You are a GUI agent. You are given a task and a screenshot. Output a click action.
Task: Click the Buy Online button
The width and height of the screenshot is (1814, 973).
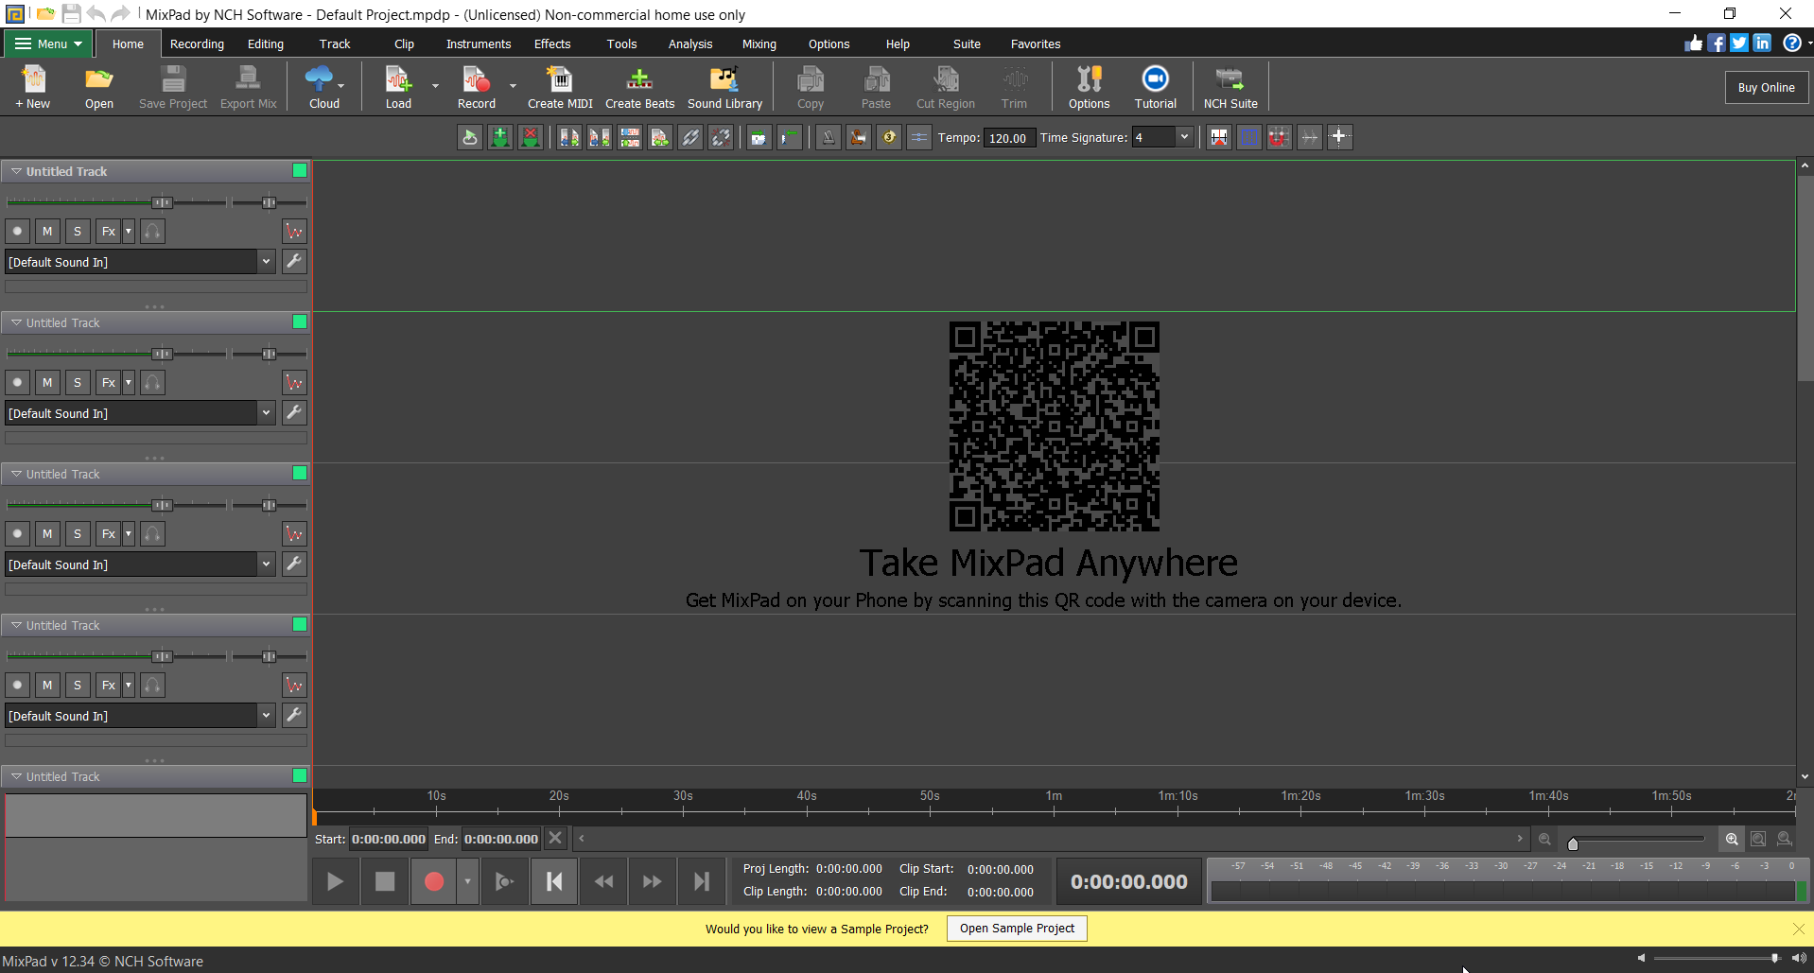click(x=1766, y=87)
